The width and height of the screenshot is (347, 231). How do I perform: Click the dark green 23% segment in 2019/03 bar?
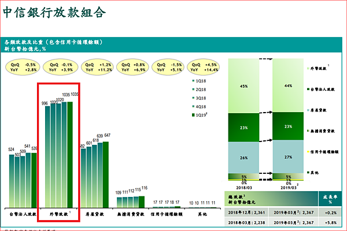coord(288,126)
